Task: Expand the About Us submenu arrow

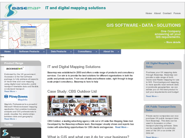Action: click(x=118, y=52)
